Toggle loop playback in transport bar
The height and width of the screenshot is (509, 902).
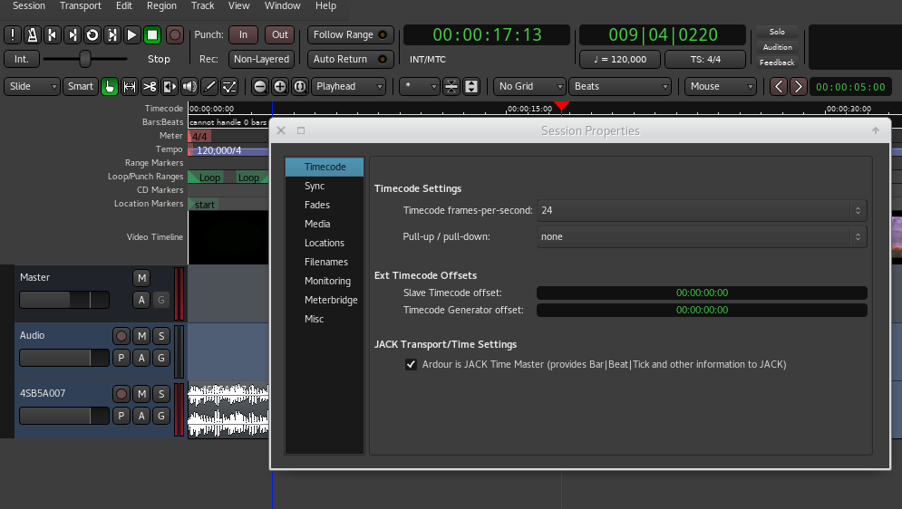[92, 35]
